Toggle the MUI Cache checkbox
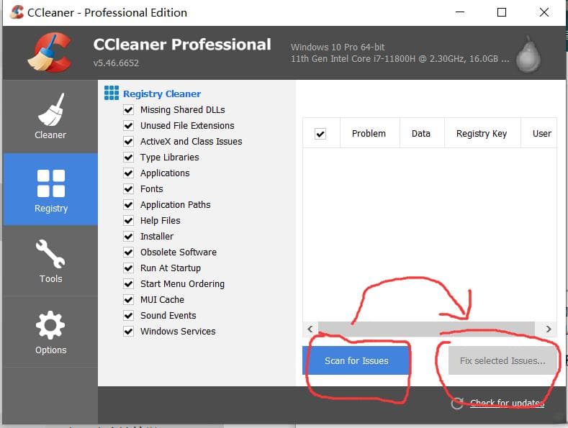Viewport: 568px width, 428px height. pyautogui.click(x=128, y=299)
